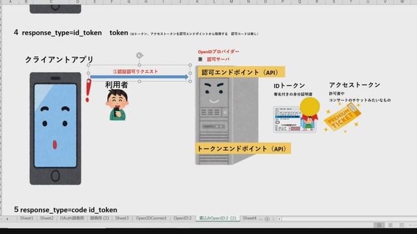The image size is (417, 234).
Task: Click the 利用者 label text
Action: click(x=117, y=85)
